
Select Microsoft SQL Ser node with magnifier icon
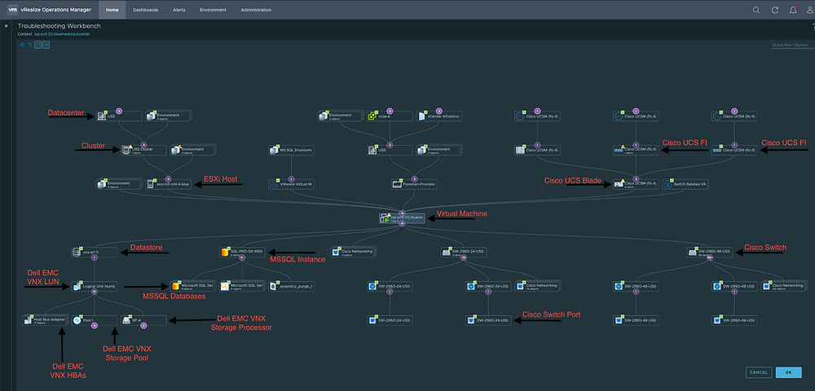click(242, 286)
